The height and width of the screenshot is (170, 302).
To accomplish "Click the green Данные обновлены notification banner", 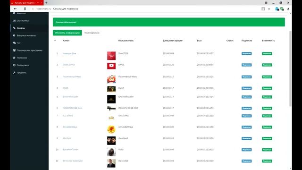I will pos(169,22).
